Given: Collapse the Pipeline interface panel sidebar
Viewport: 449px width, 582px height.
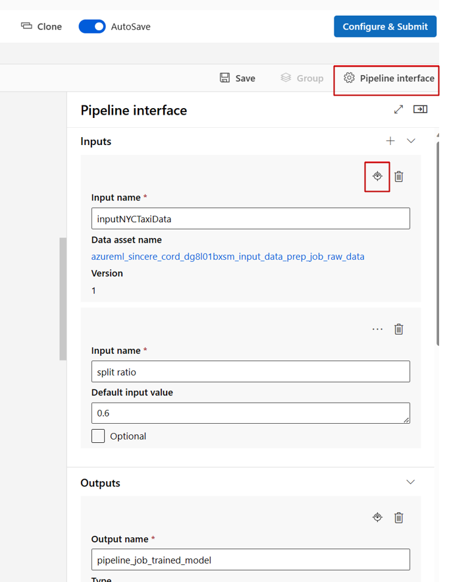Looking at the screenshot, I should coord(420,109).
